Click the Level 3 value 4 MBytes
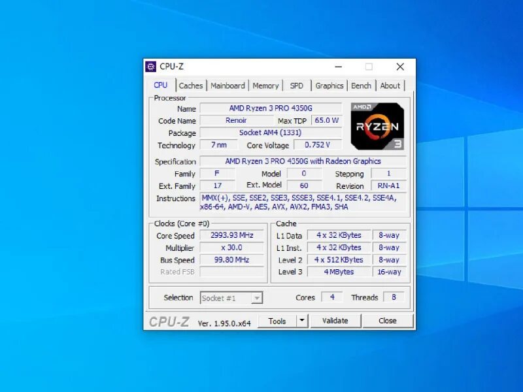The image size is (523, 392). pos(339,272)
